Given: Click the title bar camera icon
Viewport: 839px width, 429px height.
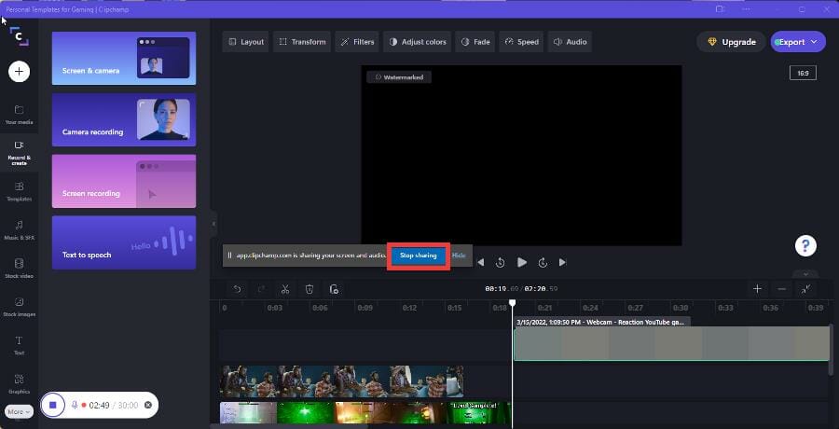Looking at the screenshot, I should [720, 9].
